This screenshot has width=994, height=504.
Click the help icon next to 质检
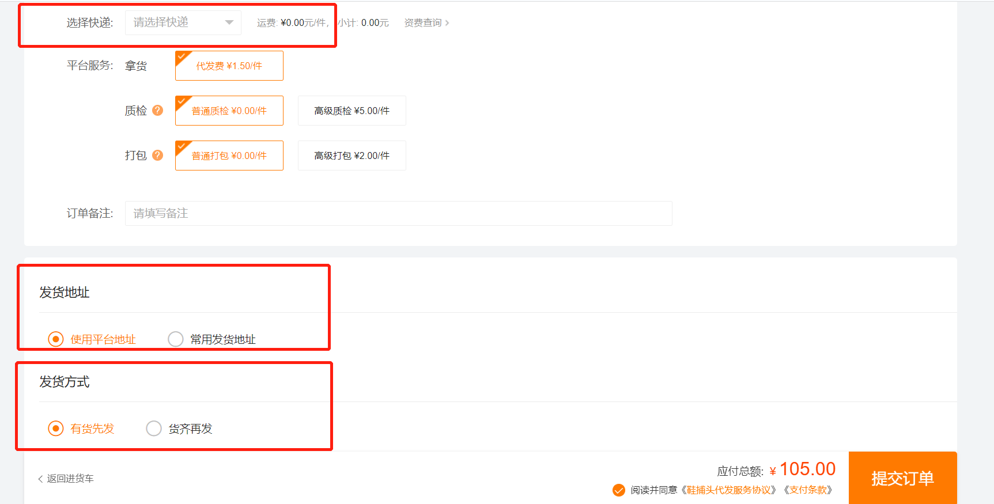pos(158,111)
